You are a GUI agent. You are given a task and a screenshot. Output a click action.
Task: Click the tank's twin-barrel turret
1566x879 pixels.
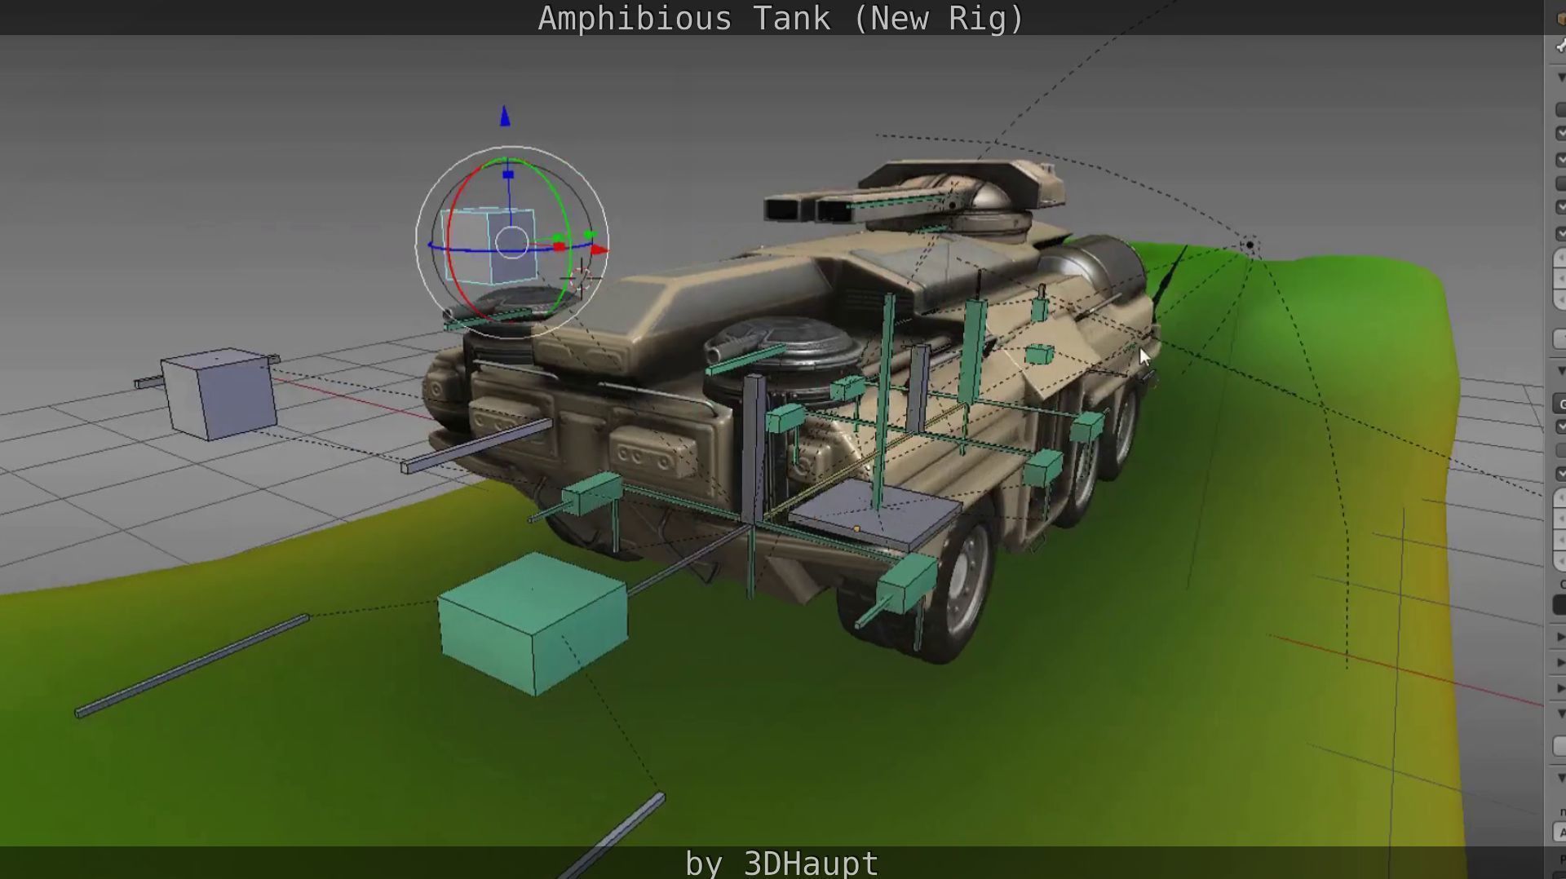click(913, 196)
